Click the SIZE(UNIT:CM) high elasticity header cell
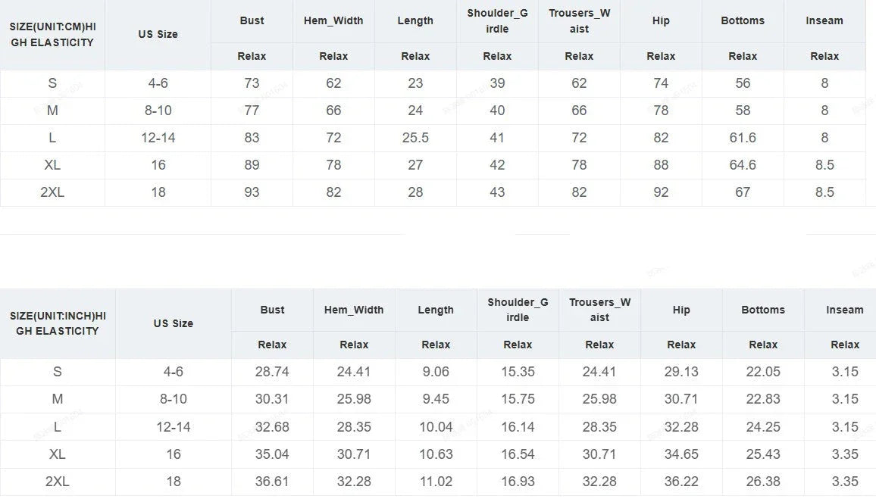This screenshot has width=876, height=499. tap(52, 35)
